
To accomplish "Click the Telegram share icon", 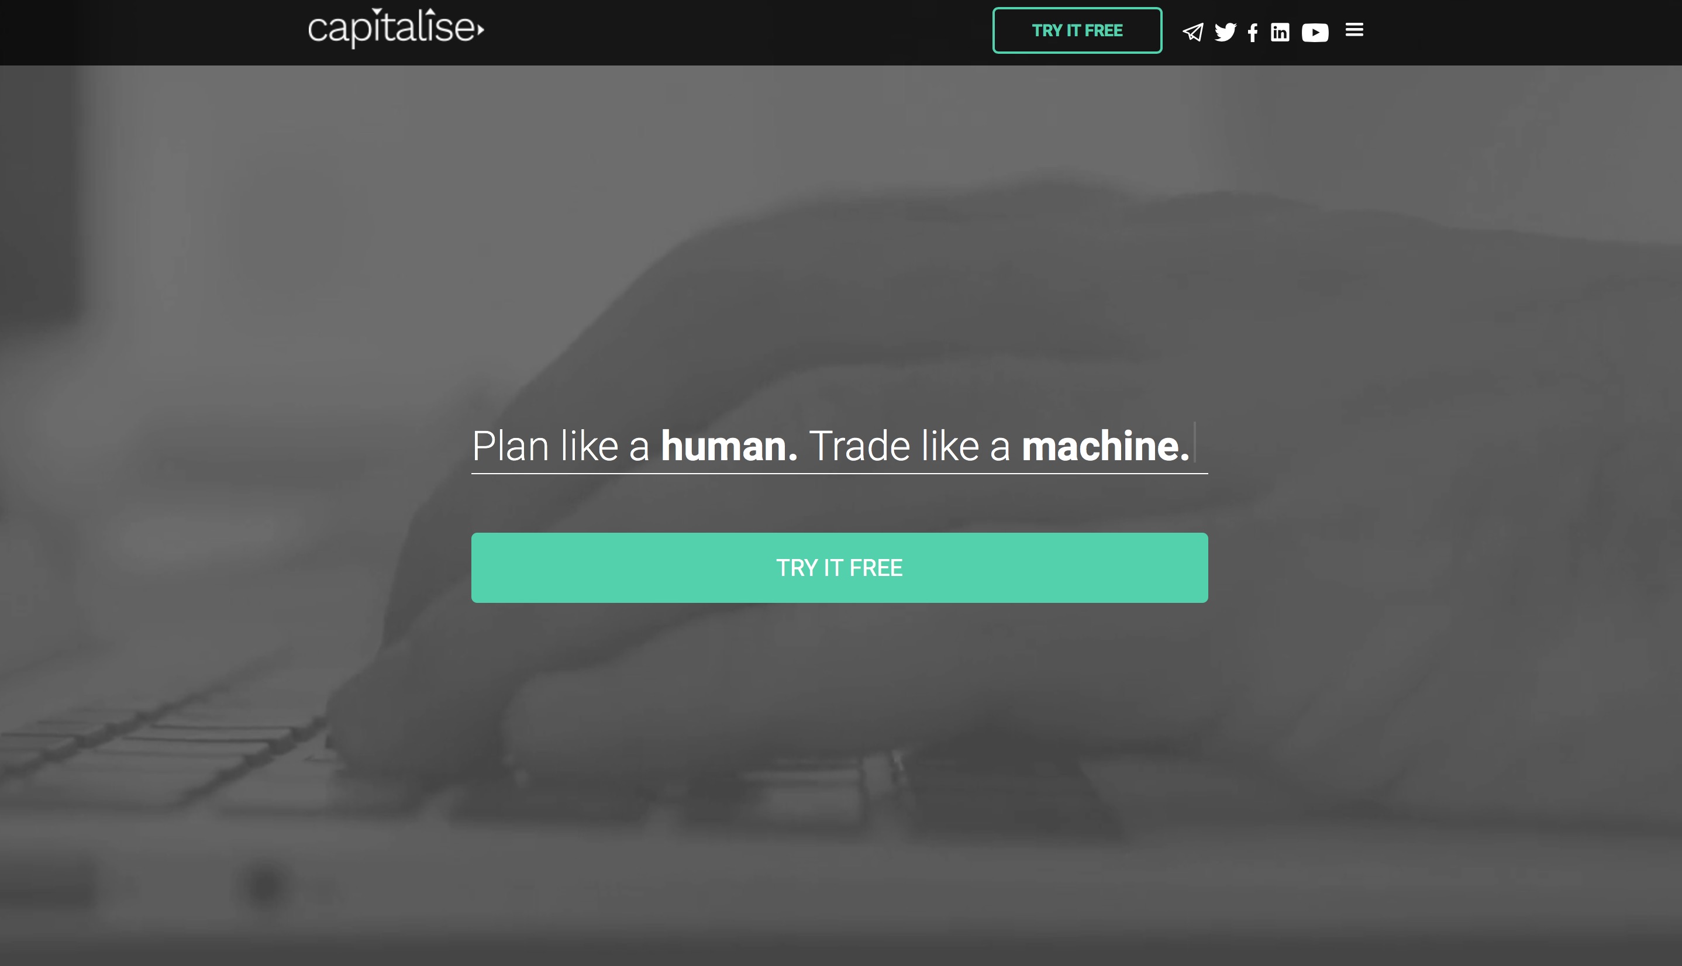I will click(1192, 31).
